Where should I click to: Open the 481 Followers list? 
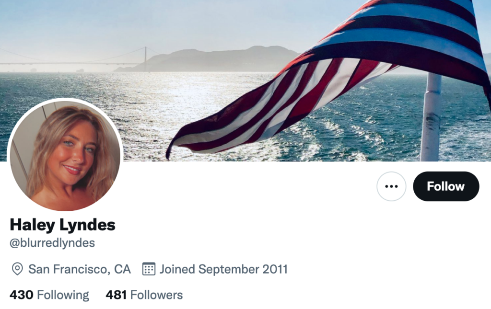pyautogui.click(x=144, y=295)
